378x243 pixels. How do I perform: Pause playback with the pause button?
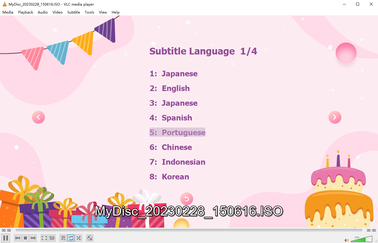(6, 238)
